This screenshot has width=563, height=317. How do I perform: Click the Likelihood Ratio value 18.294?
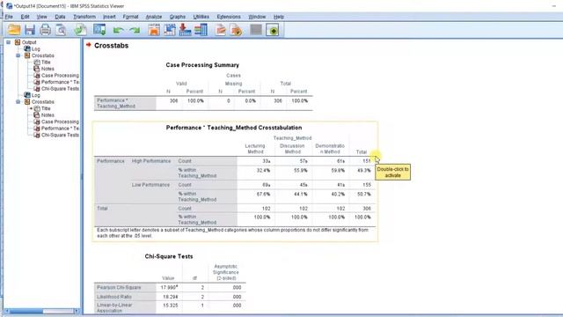click(x=170, y=297)
